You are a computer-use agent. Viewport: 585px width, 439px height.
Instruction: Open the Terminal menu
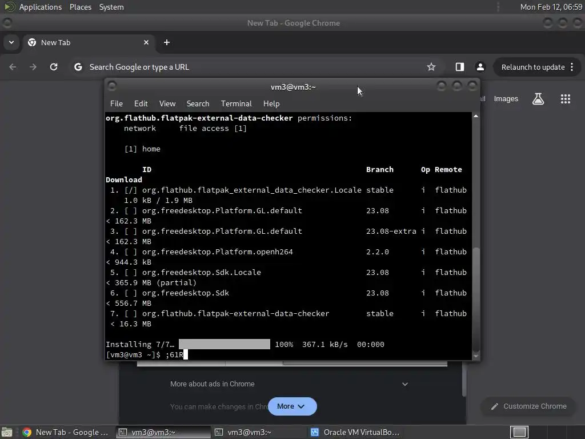tap(236, 103)
